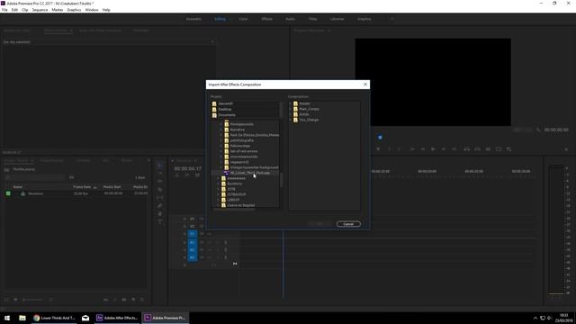Toggle the A2 track target
This screenshot has width=576, height=324.
click(x=192, y=250)
